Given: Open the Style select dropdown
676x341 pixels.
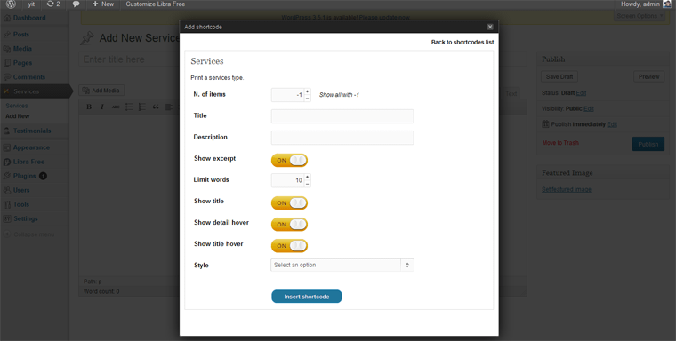Looking at the screenshot, I should [342, 265].
